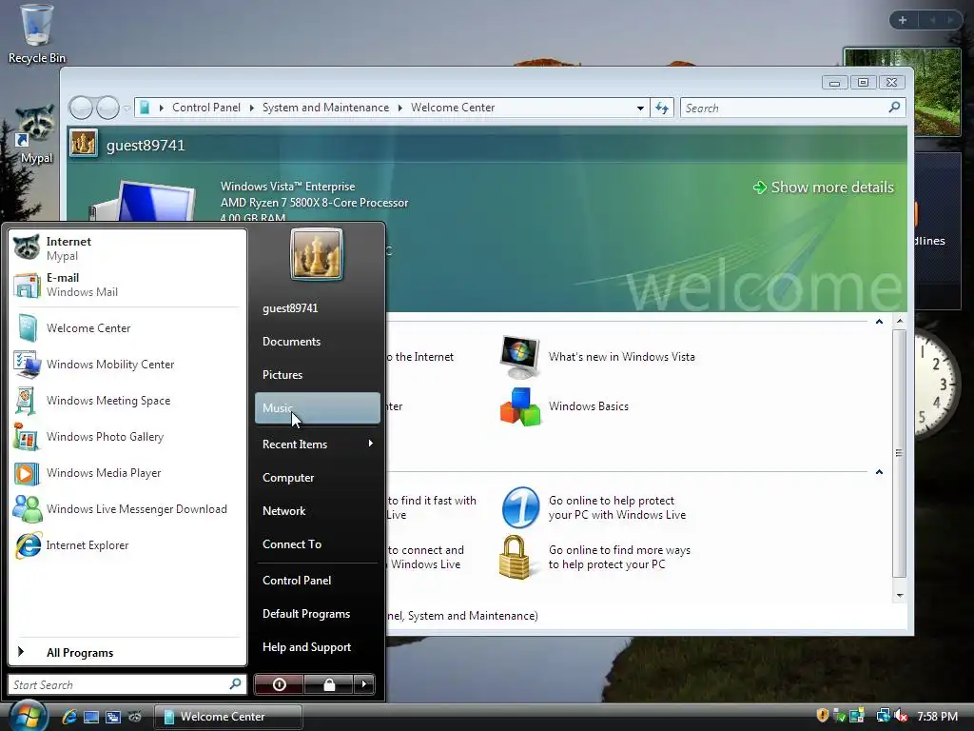Click Control Panel in address breadcrumb
This screenshot has height=731, width=974.
tap(205, 108)
